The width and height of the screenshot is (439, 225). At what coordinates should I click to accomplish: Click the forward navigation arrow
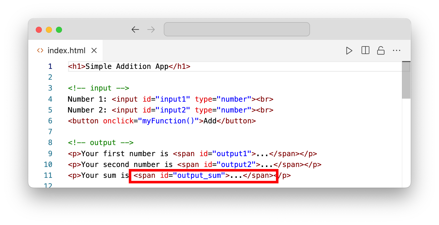151,30
